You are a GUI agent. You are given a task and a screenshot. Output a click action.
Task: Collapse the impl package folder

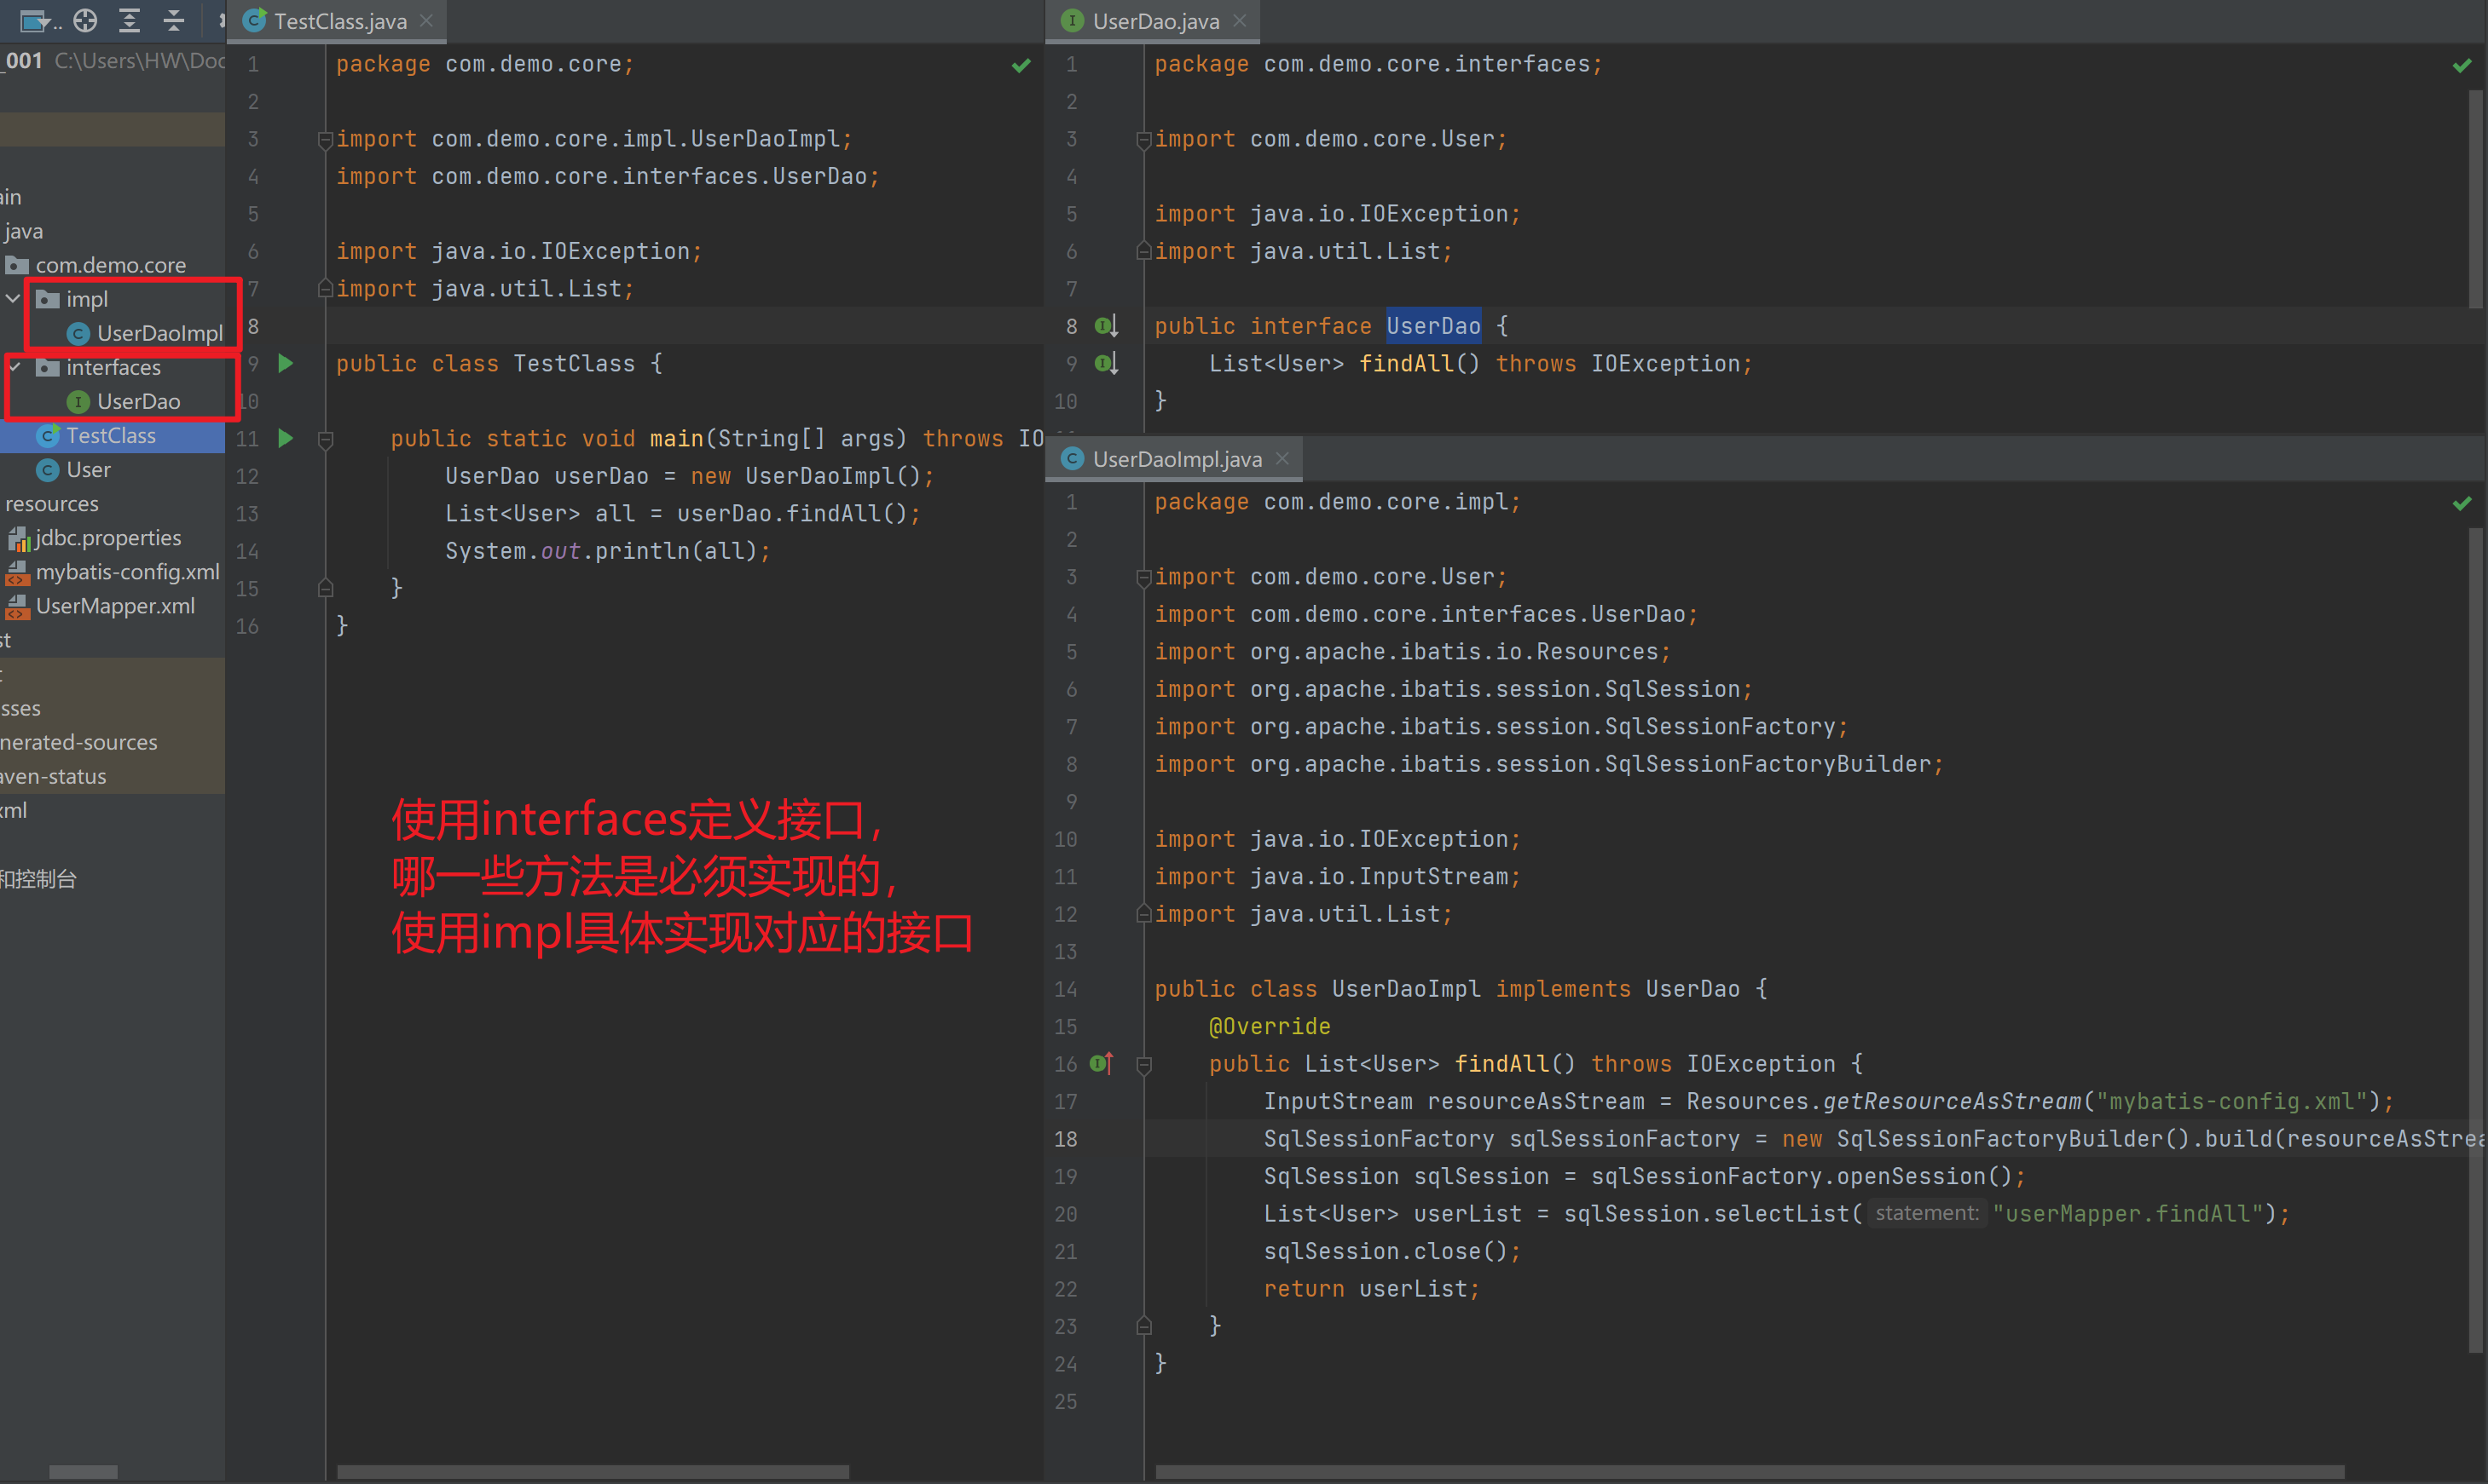pos(14,299)
